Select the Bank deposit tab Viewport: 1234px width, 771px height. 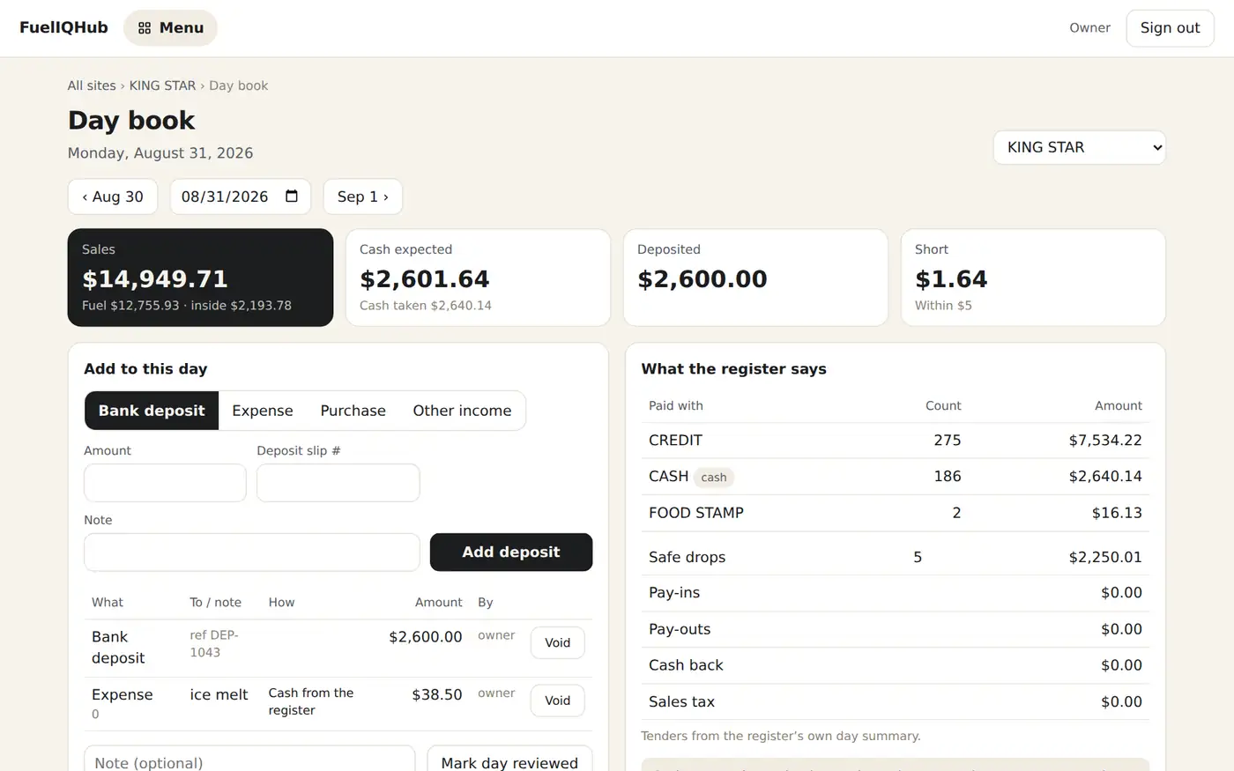[152, 411]
